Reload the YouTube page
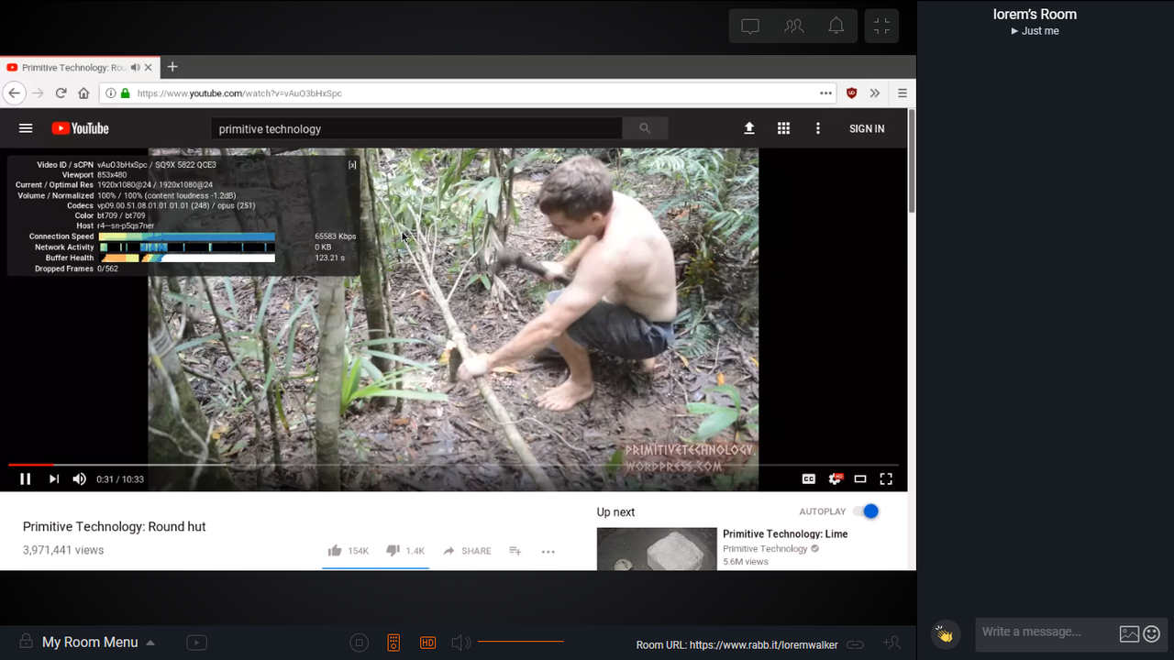 coord(61,93)
